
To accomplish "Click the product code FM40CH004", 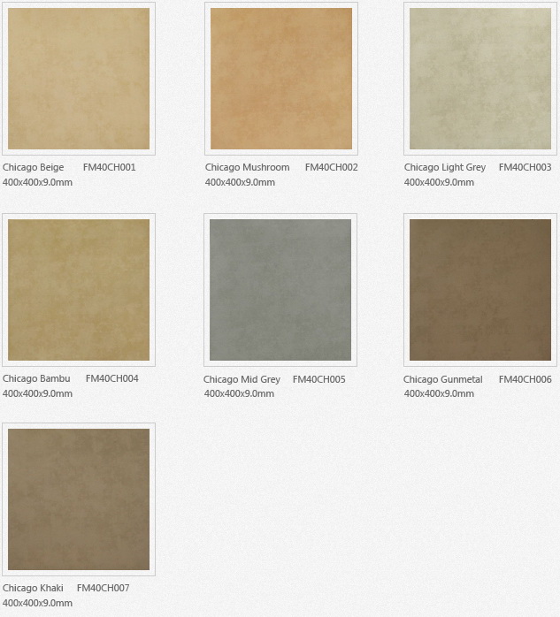I will (x=111, y=378).
